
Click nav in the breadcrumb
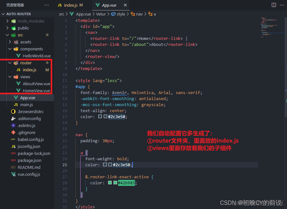(x=139, y=14)
